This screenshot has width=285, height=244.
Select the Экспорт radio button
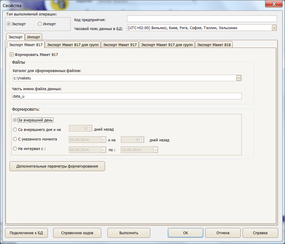tap(9, 24)
